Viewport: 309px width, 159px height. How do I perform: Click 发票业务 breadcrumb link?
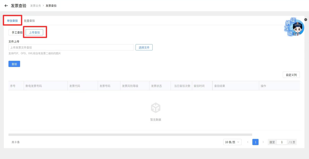[x=36, y=6]
